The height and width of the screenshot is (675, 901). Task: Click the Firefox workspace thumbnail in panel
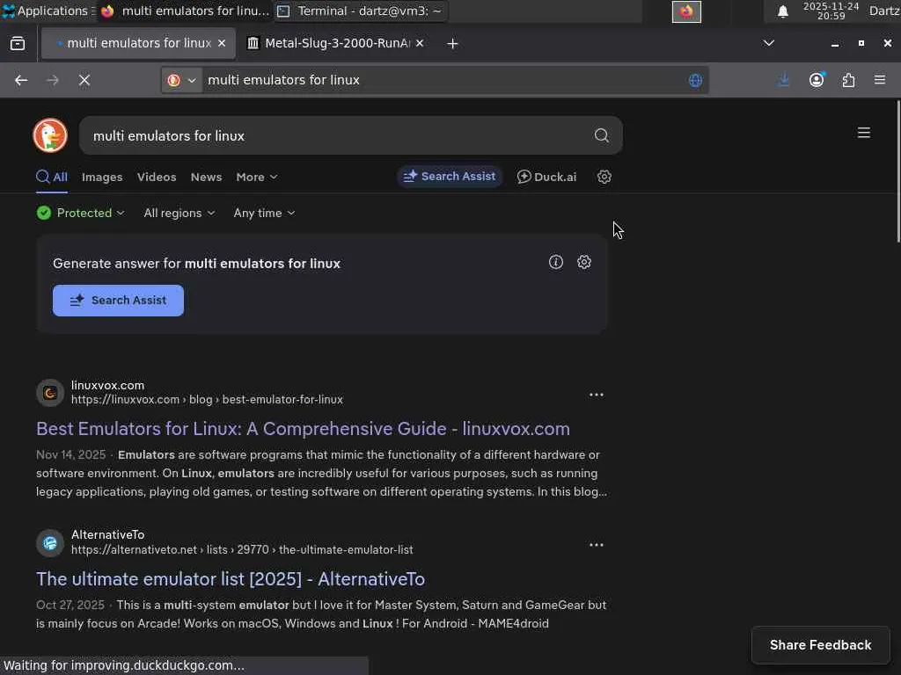pos(686,11)
